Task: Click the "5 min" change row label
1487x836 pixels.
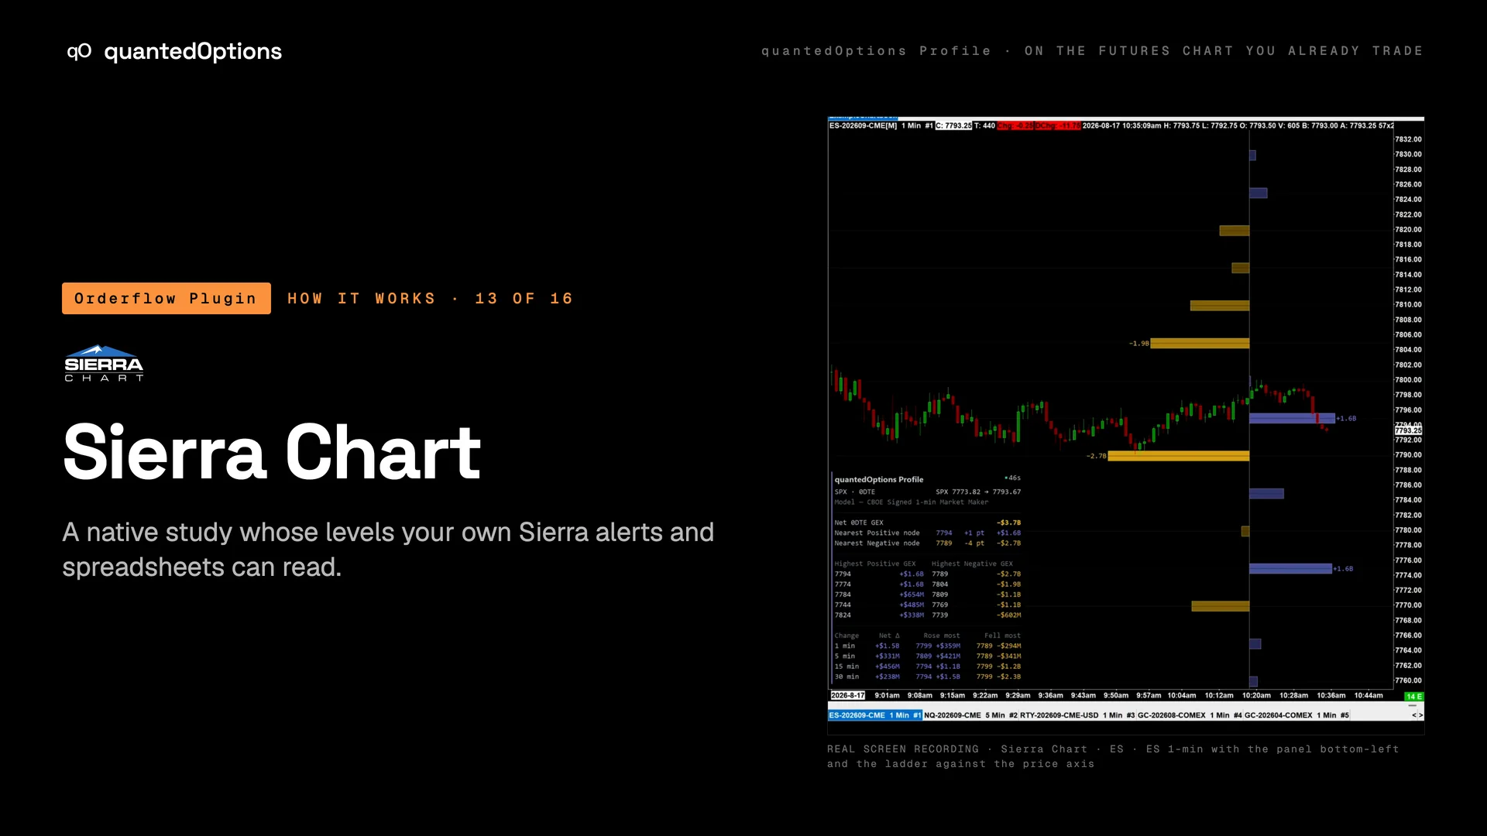Action: (x=845, y=656)
